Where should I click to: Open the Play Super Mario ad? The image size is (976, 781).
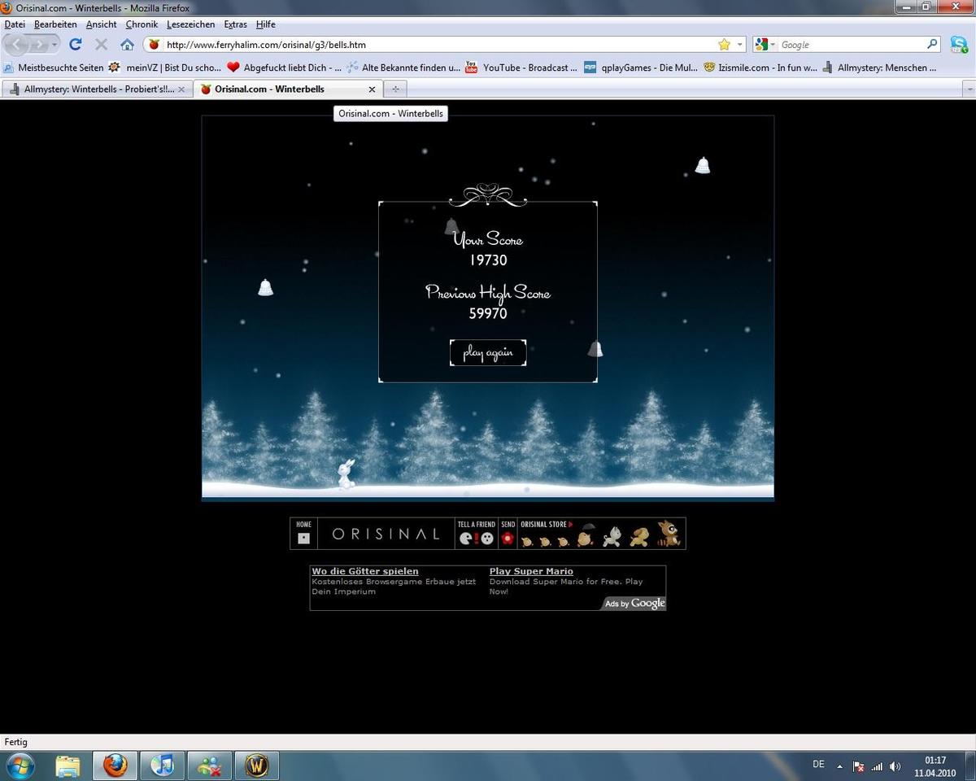531,571
